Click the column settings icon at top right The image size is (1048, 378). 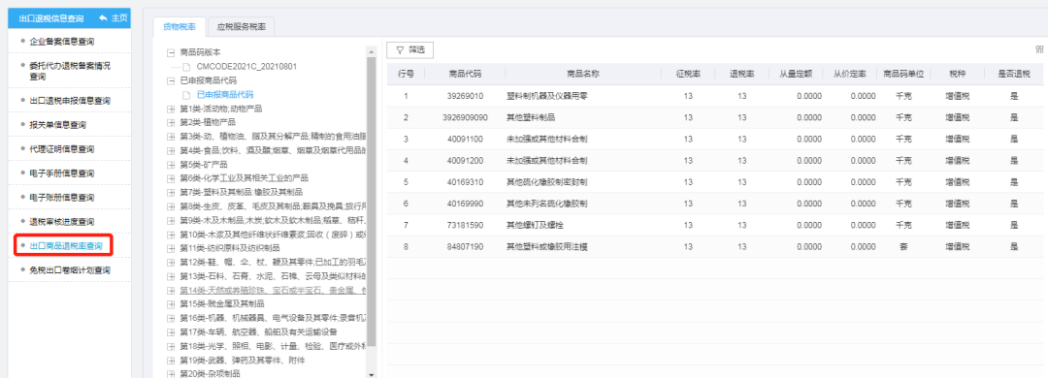coord(1039,49)
